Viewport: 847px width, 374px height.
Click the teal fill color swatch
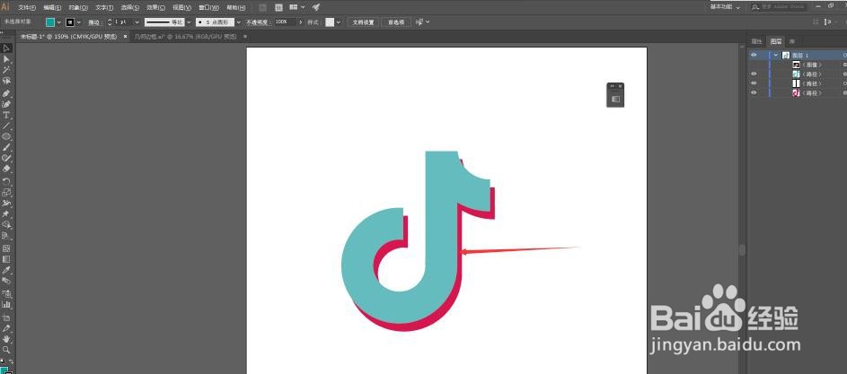tap(50, 22)
